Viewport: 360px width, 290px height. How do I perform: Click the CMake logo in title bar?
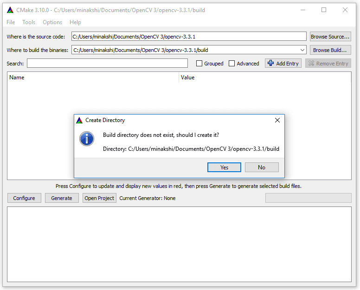coord(10,10)
